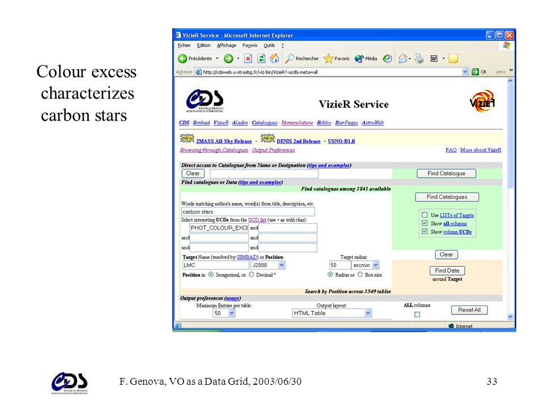This screenshot has height=408, width=544.
Task: Click the Find Catalogues button
Action: [447, 197]
